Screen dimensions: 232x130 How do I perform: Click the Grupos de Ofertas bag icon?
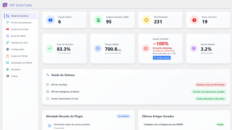(x=8, y=56)
